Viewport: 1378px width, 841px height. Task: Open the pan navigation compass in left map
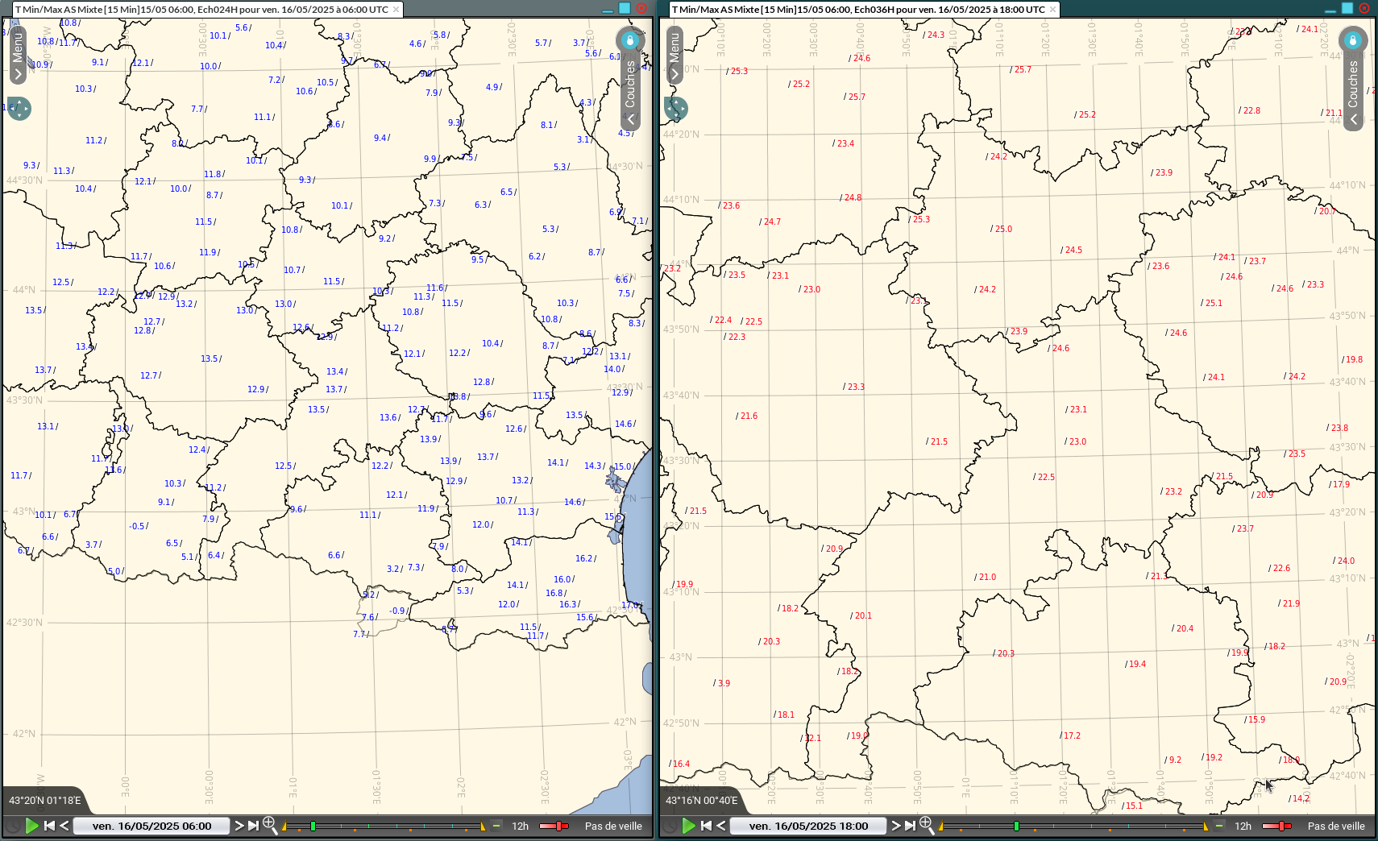(x=19, y=109)
